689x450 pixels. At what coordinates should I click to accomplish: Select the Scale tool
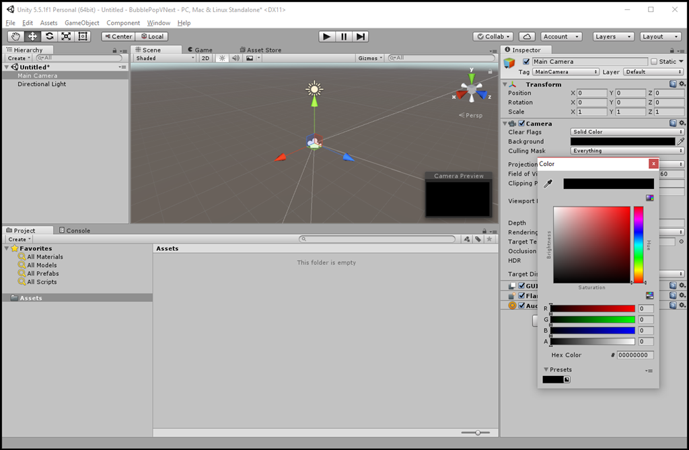coord(66,36)
